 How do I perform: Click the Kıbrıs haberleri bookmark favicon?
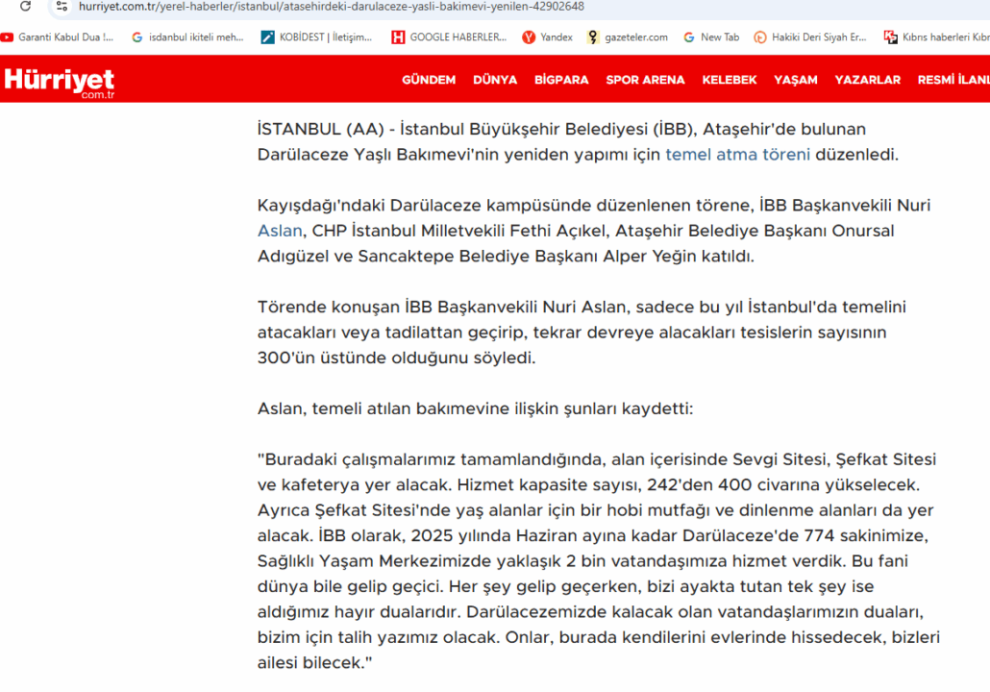pyautogui.click(x=890, y=37)
